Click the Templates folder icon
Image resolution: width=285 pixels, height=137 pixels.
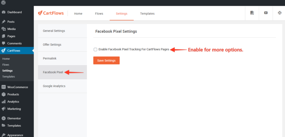tap(3, 126)
